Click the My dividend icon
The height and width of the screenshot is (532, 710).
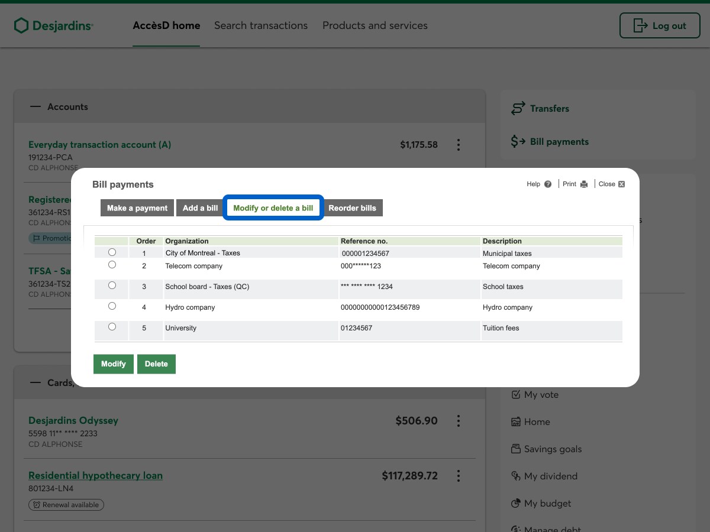click(515, 476)
